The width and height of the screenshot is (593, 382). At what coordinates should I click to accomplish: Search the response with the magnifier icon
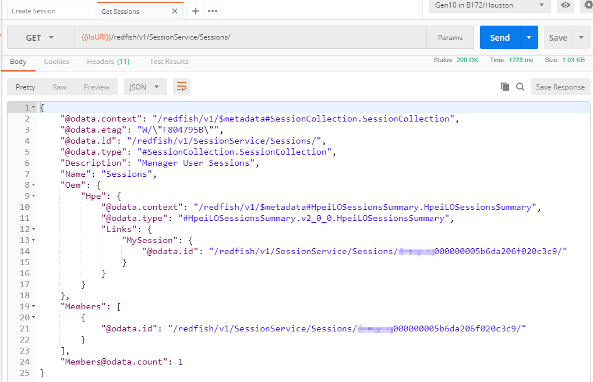point(520,87)
